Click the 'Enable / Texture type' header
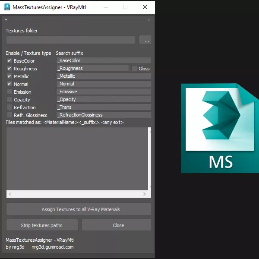Screen dimensions: 259x259 (28, 53)
